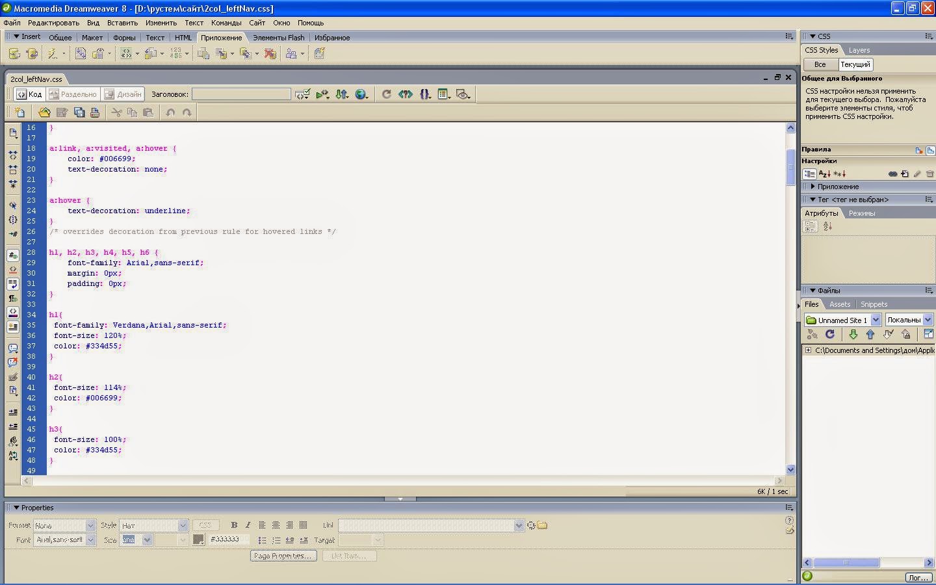Screen dimensions: 936x585
Task: Open the Режимы tab in Tag panel
Action: 862,213
